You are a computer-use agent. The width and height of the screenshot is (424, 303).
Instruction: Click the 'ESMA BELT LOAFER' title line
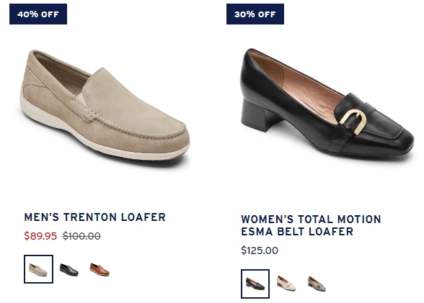(x=297, y=232)
